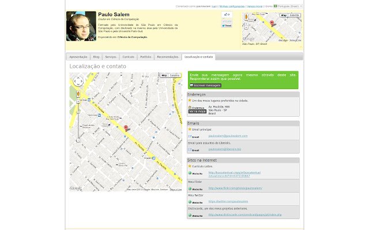
Task: Click the envelope icon beside principal email
Action: (190, 136)
